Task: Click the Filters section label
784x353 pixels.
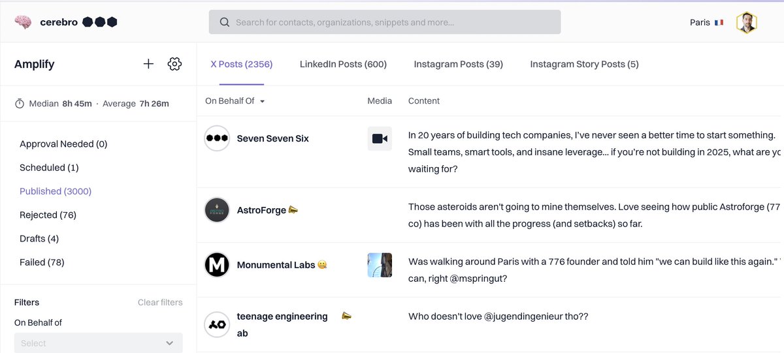Action: click(x=27, y=302)
